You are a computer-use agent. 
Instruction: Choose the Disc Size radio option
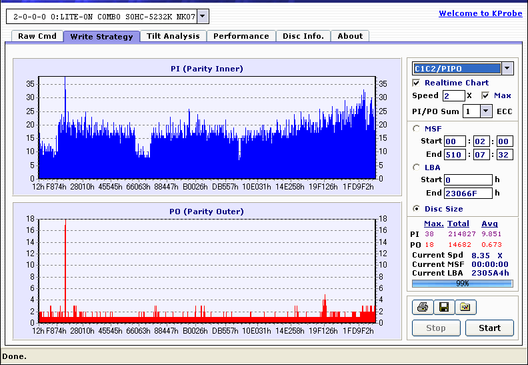[417, 209]
